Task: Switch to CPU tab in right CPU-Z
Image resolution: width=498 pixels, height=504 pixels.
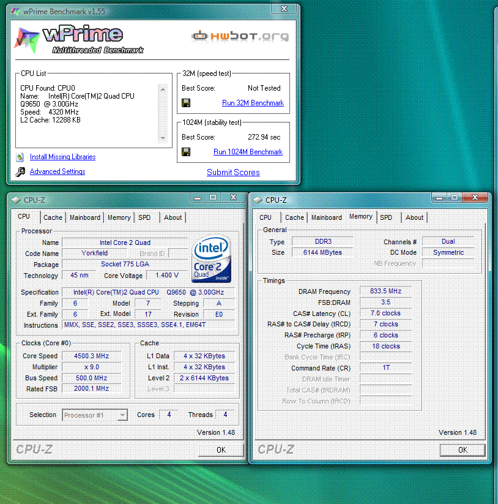Action: [266, 217]
